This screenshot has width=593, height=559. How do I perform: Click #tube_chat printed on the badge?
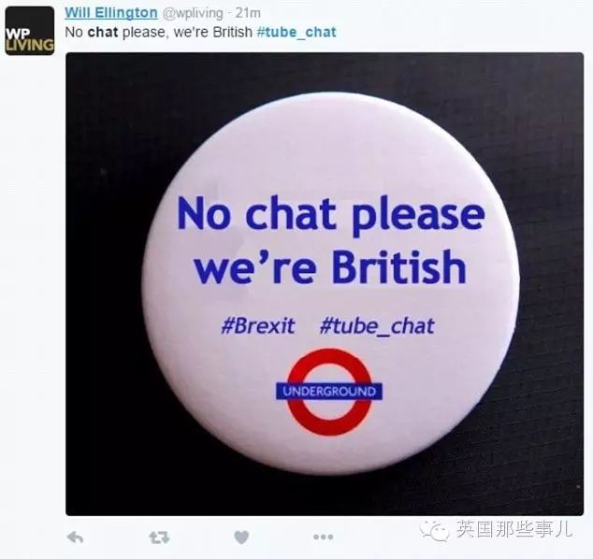[377, 326]
